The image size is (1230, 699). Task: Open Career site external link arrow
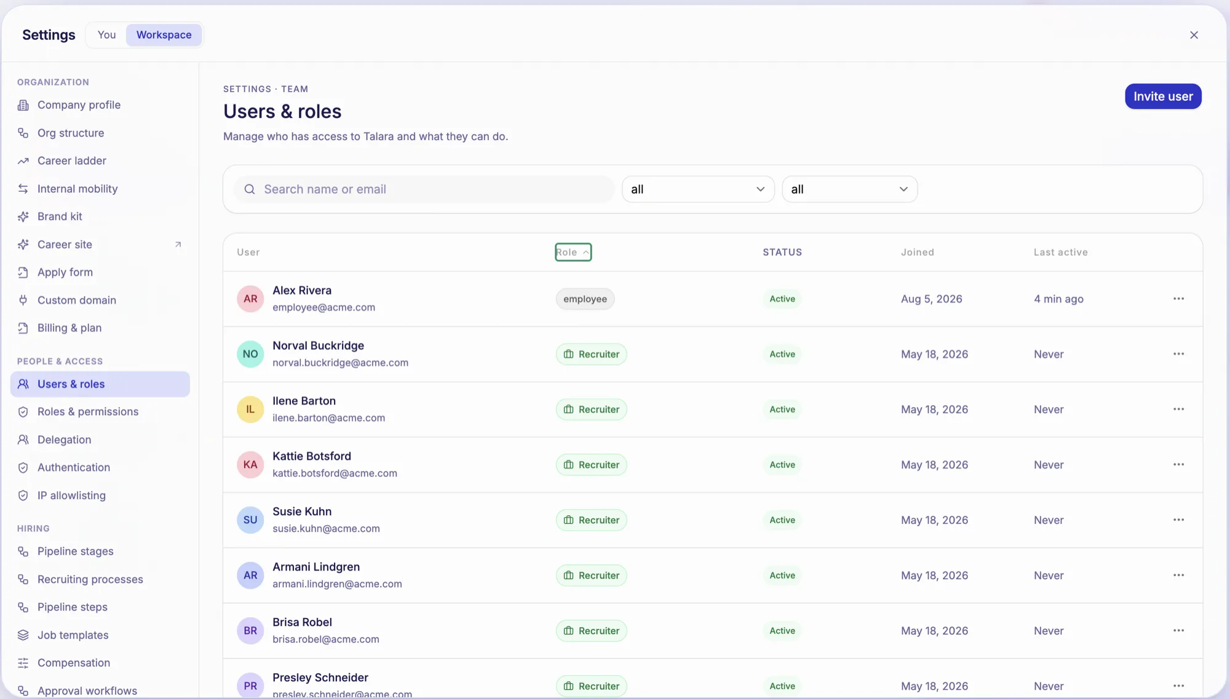point(178,245)
